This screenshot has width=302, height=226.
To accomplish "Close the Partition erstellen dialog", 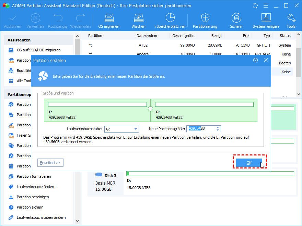I will tap(266, 60).
